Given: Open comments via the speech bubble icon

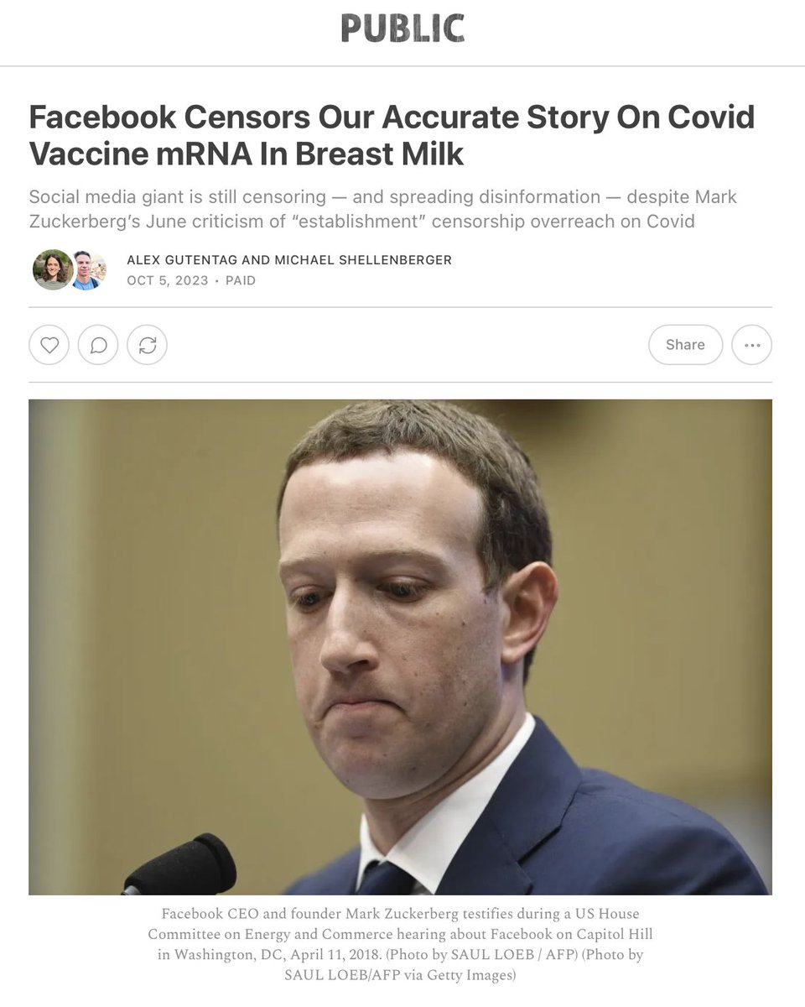Looking at the screenshot, I should click(x=98, y=345).
